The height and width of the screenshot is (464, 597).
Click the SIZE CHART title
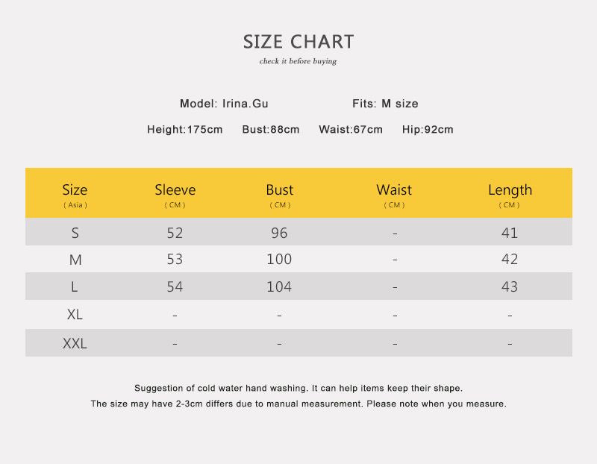coord(298,42)
